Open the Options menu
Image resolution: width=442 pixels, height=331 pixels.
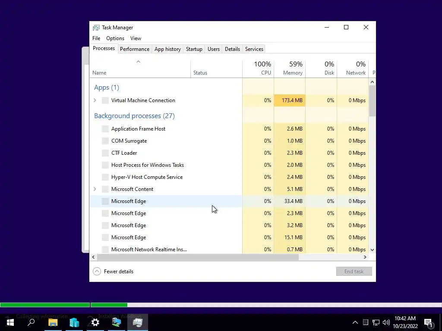tap(115, 38)
